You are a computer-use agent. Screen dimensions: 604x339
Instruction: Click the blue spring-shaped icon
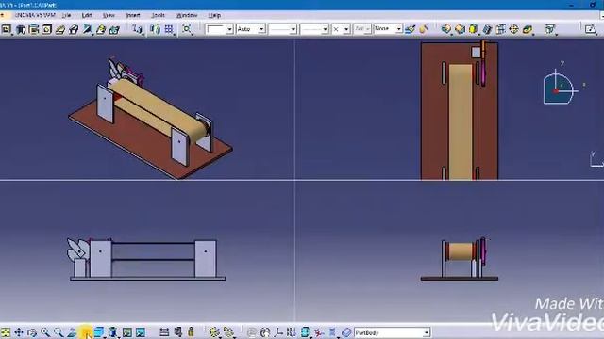click(x=332, y=332)
